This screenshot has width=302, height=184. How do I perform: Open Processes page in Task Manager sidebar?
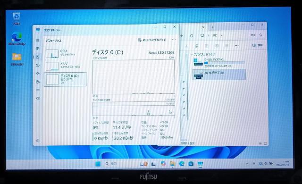[x=38, y=49]
